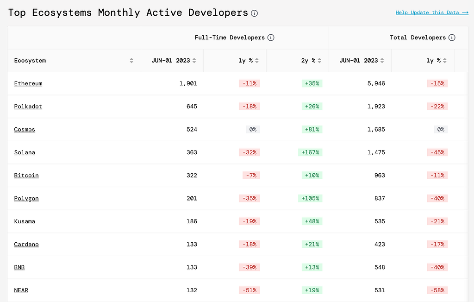Sort by Total Developers 1y % column

(x=445, y=61)
